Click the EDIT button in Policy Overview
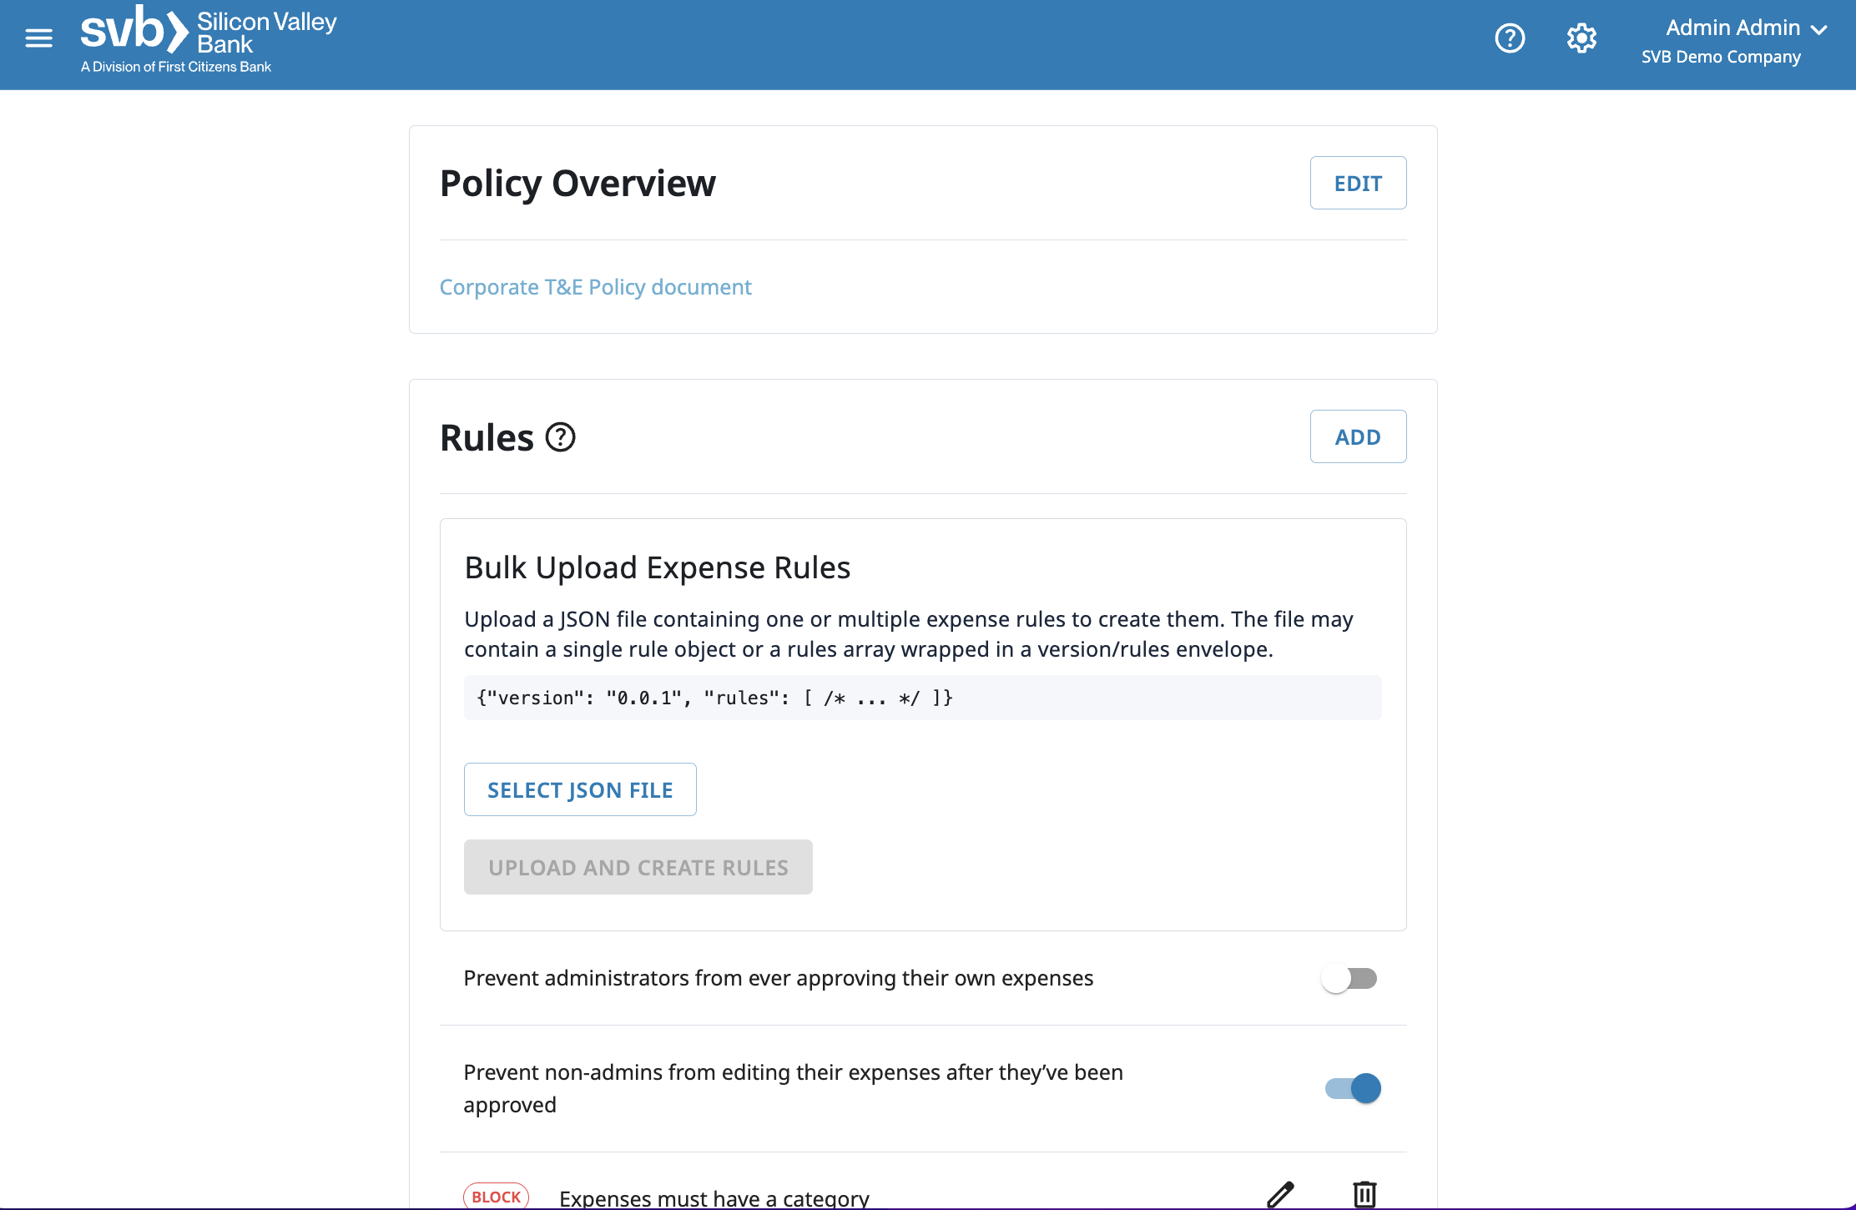1856x1210 pixels. pos(1358,183)
